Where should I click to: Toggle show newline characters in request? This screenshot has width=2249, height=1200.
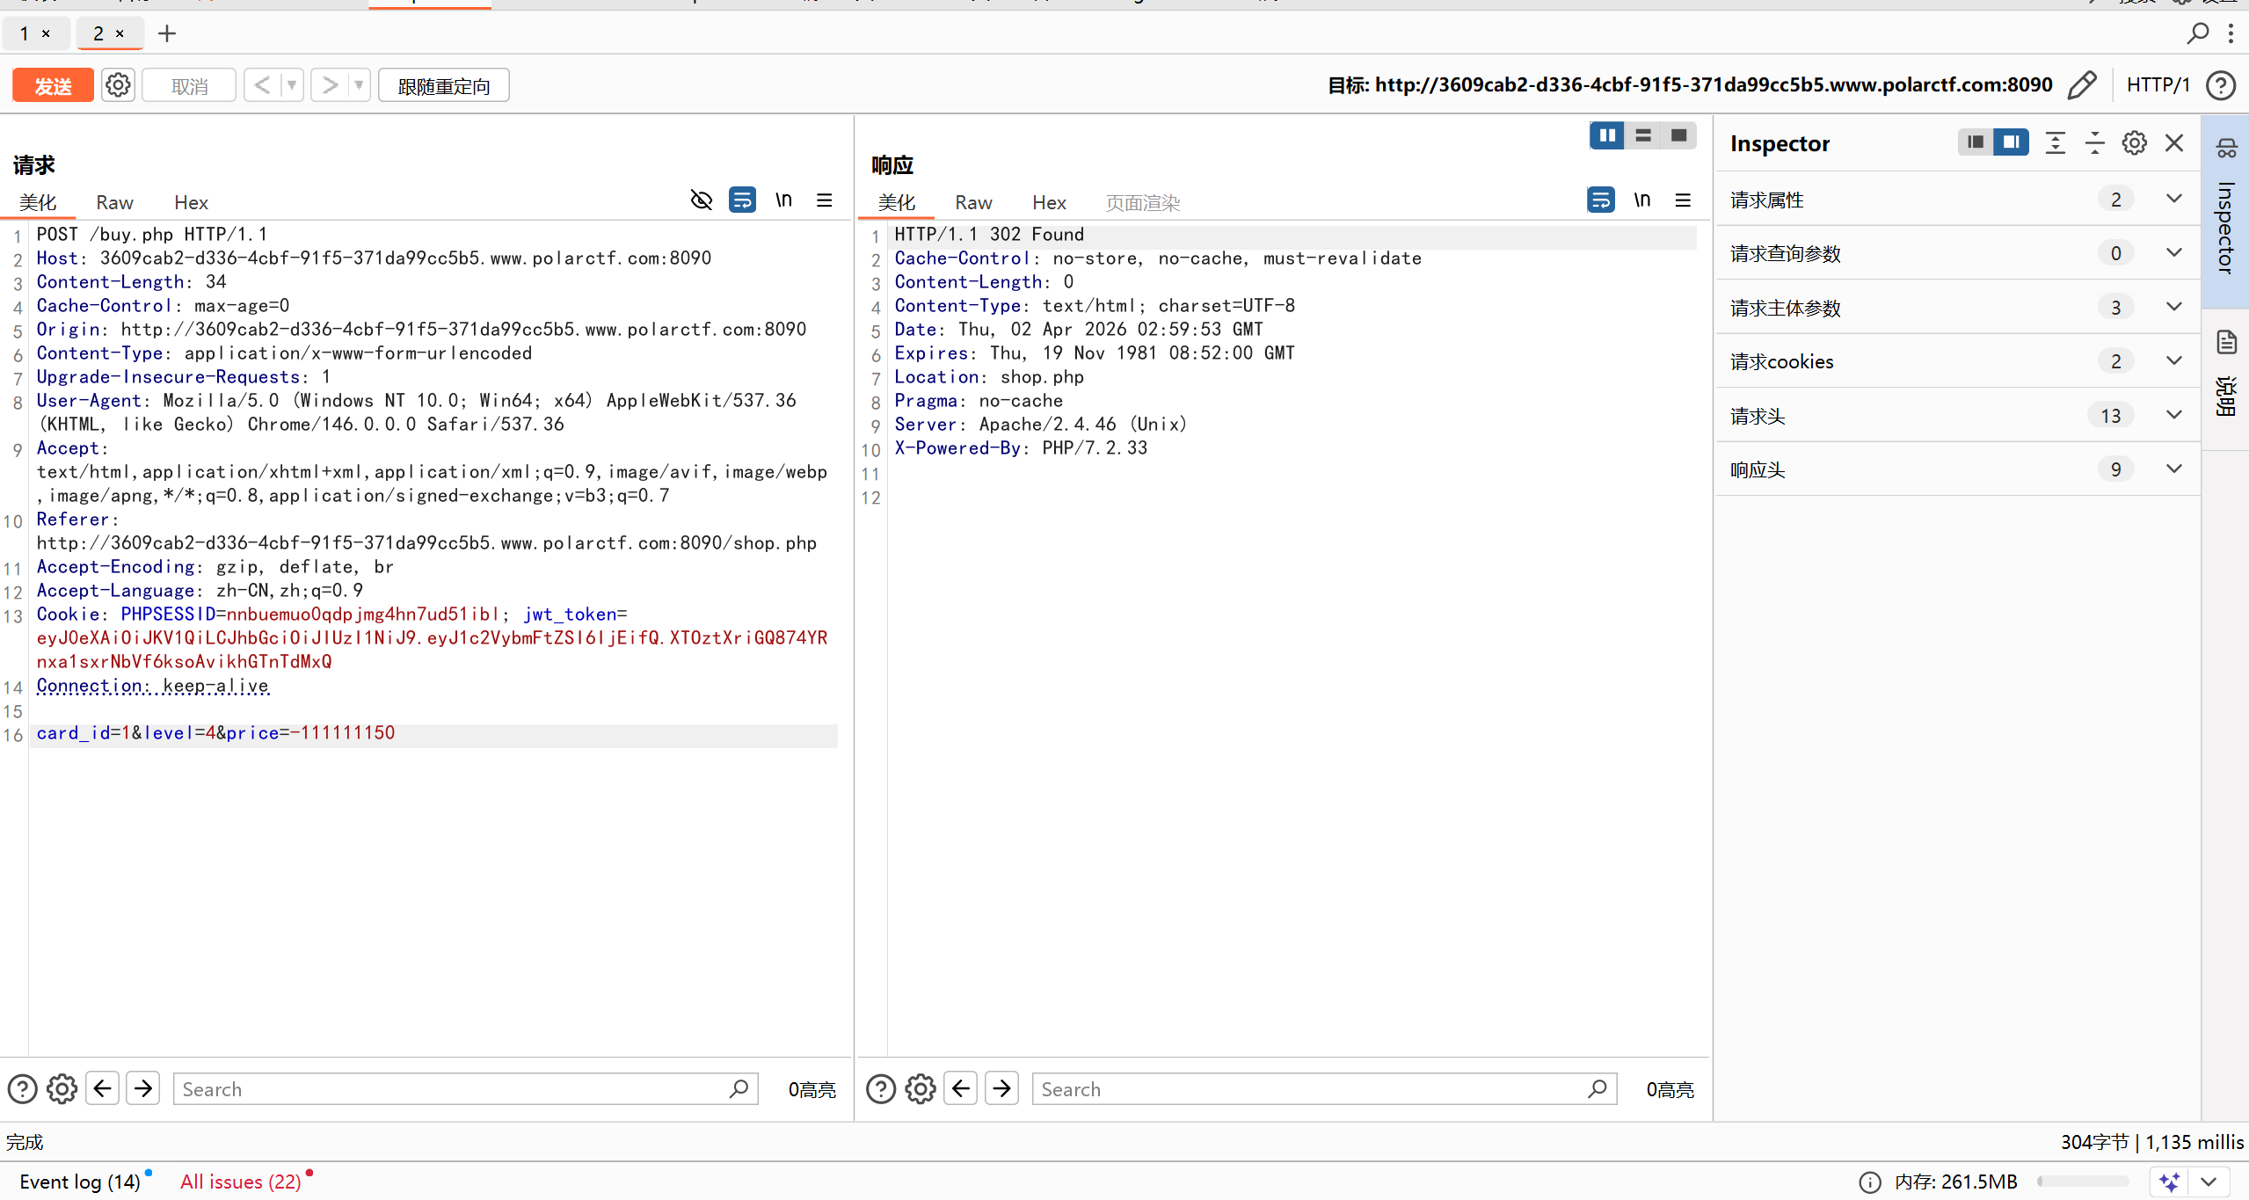point(783,200)
